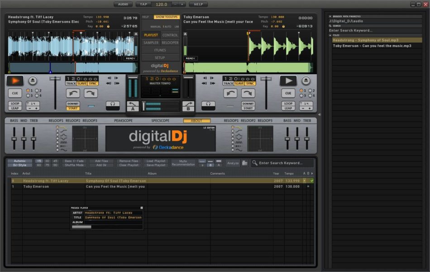This screenshot has height=272, width=430.
Task: Click the crossfader handle
Action: [143, 106]
